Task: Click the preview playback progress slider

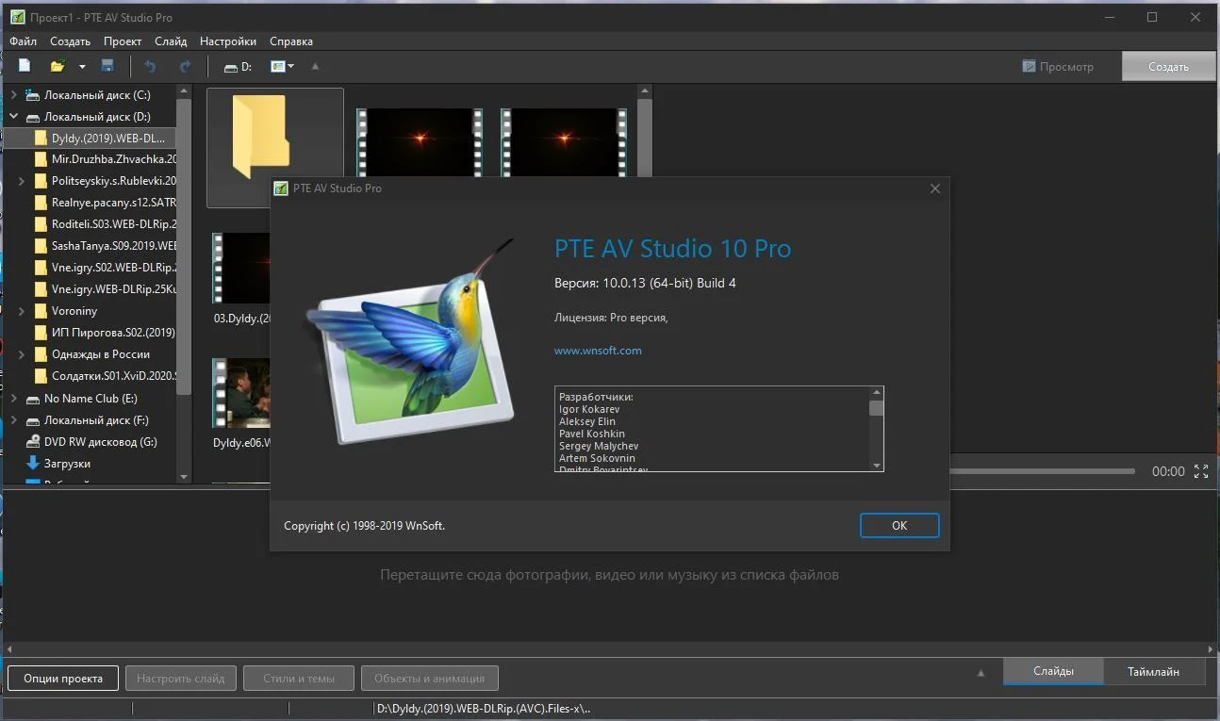Action: coord(1041,471)
